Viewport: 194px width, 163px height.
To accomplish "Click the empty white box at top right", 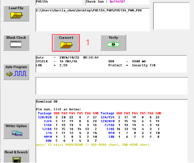I will [171, 16].
